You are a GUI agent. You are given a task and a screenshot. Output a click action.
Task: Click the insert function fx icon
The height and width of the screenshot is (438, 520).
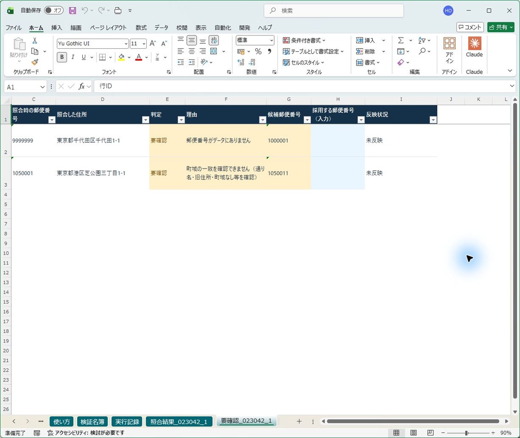click(x=81, y=87)
